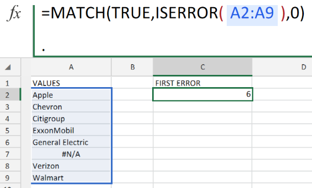312x188 pixels.
Task: Select the ExxonMobil cell
Action: pos(71,130)
